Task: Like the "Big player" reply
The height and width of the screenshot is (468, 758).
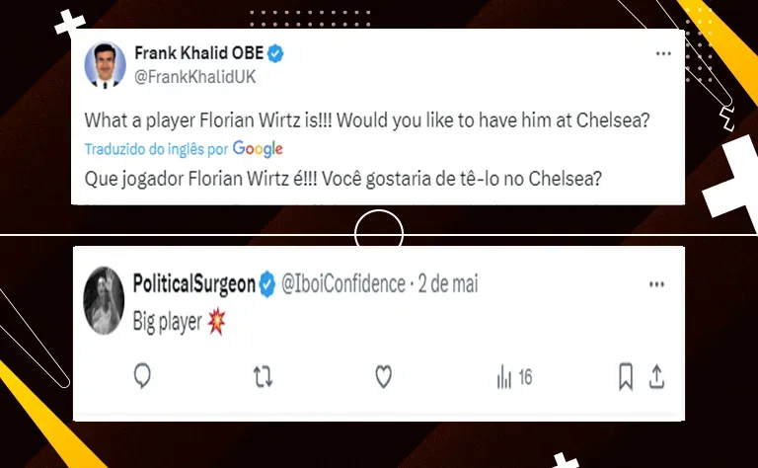Action: point(383,376)
